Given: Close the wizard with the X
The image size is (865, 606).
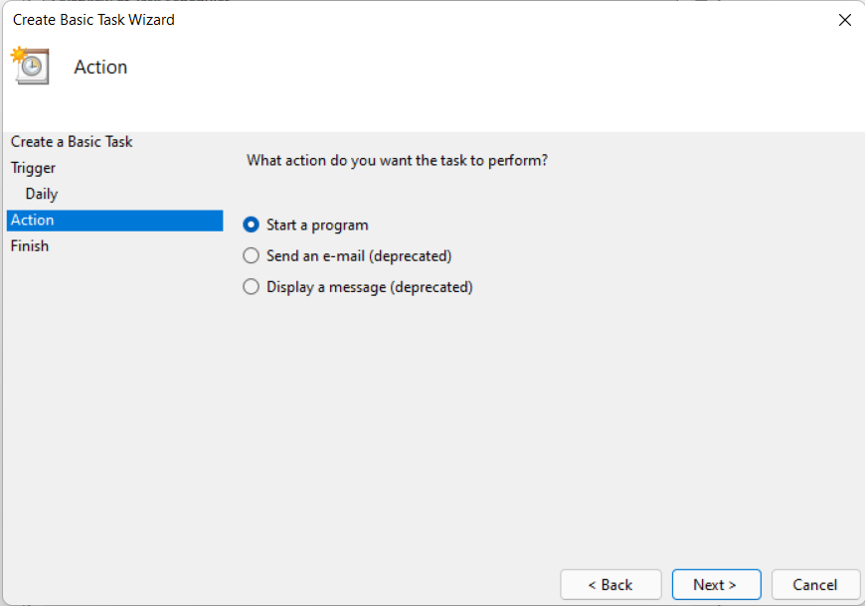Looking at the screenshot, I should (845, 19).
